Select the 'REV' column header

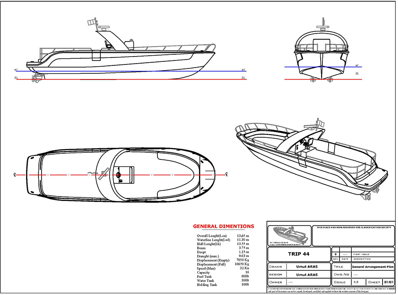(336, 259)
